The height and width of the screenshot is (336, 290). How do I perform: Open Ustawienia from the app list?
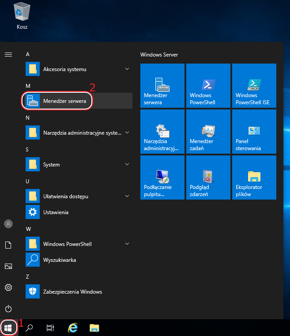(79, 212)
